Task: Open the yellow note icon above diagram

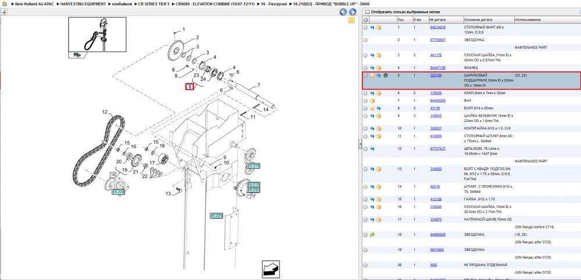Action: 352,20
